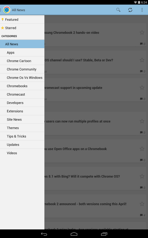Refresh the news feed
Viewport: 148px width, 238px height.
point(130,10)
